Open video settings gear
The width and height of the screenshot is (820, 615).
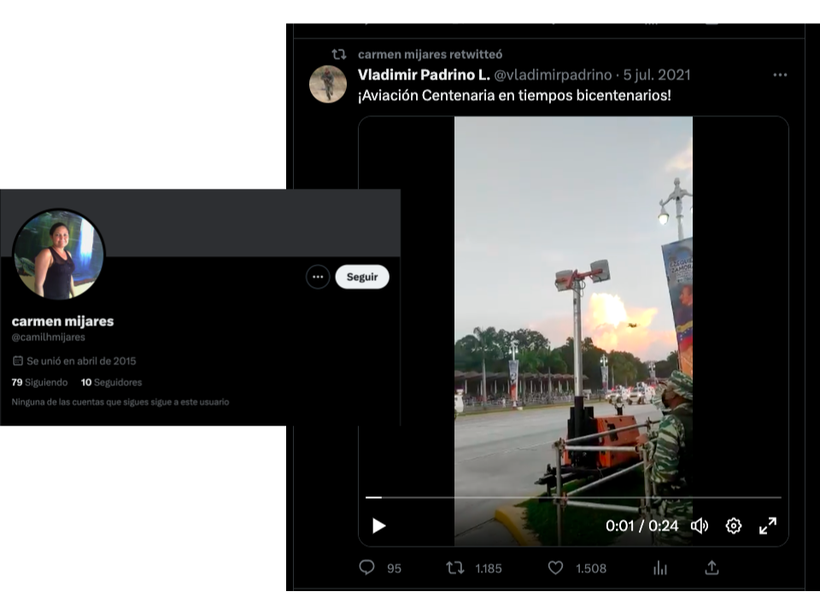[x=734, y=526]
